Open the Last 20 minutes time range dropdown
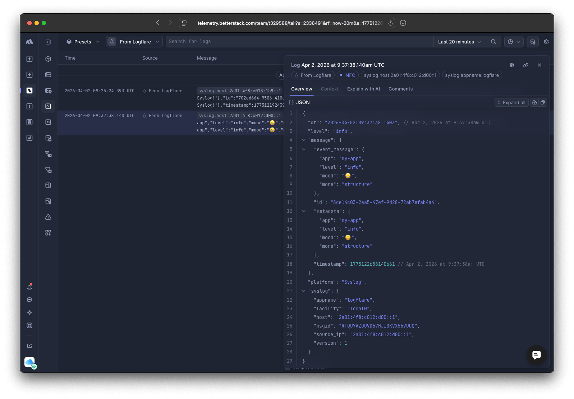The image size is (574, 399). (459, 42)
